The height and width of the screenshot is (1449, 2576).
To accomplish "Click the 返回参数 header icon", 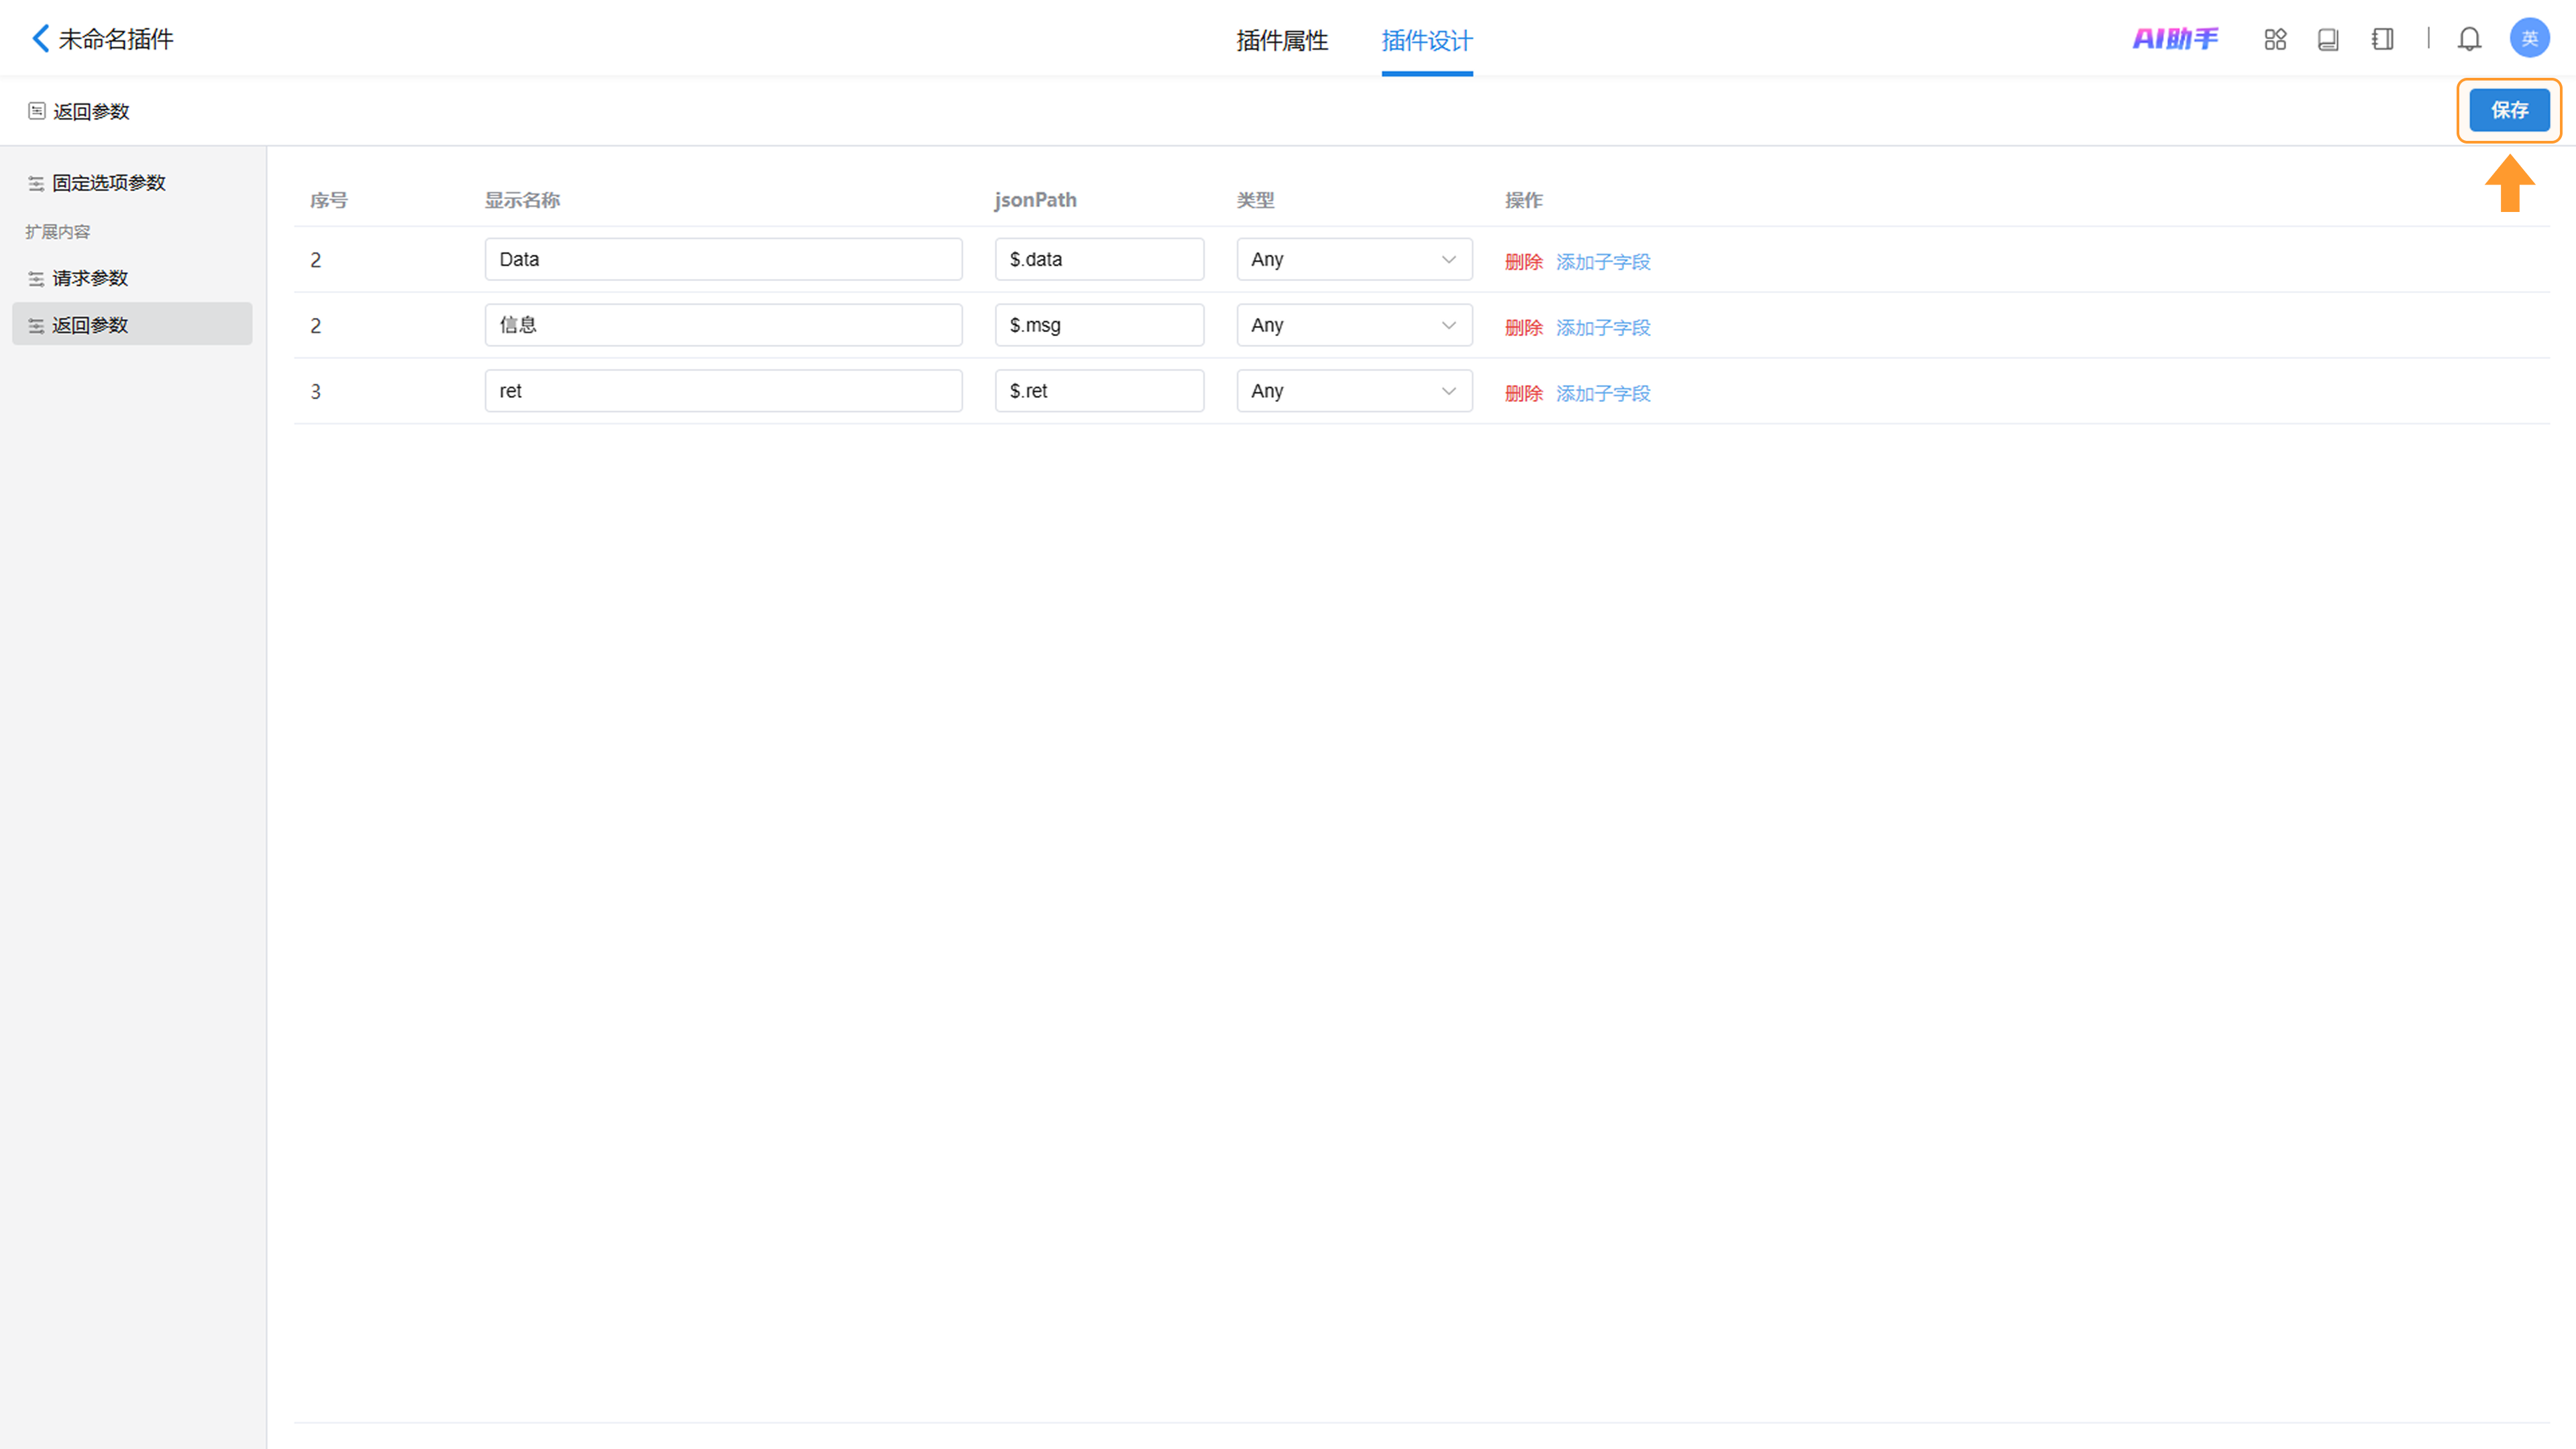I will (x=37, y=111).
